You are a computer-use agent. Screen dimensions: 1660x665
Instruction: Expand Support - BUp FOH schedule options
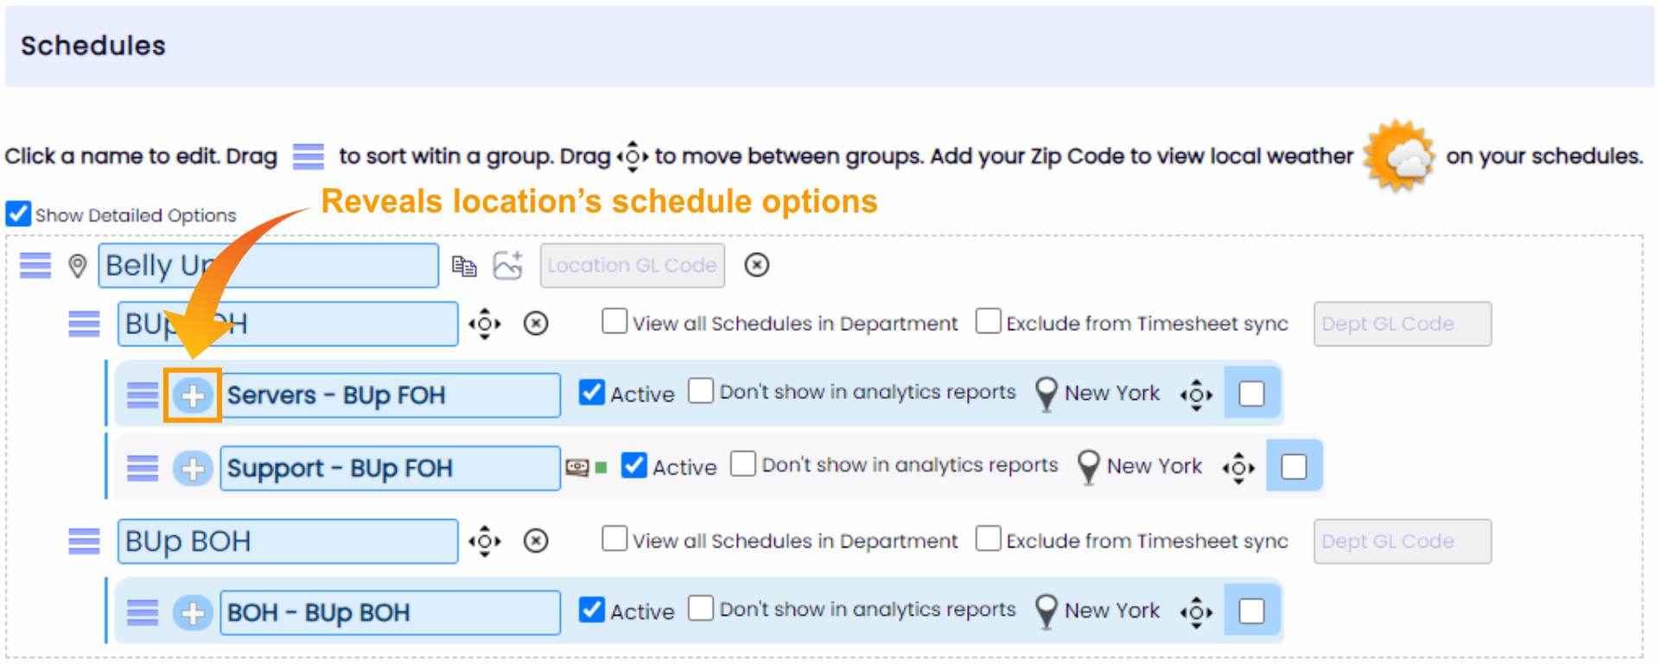click(x=193, y=468)
